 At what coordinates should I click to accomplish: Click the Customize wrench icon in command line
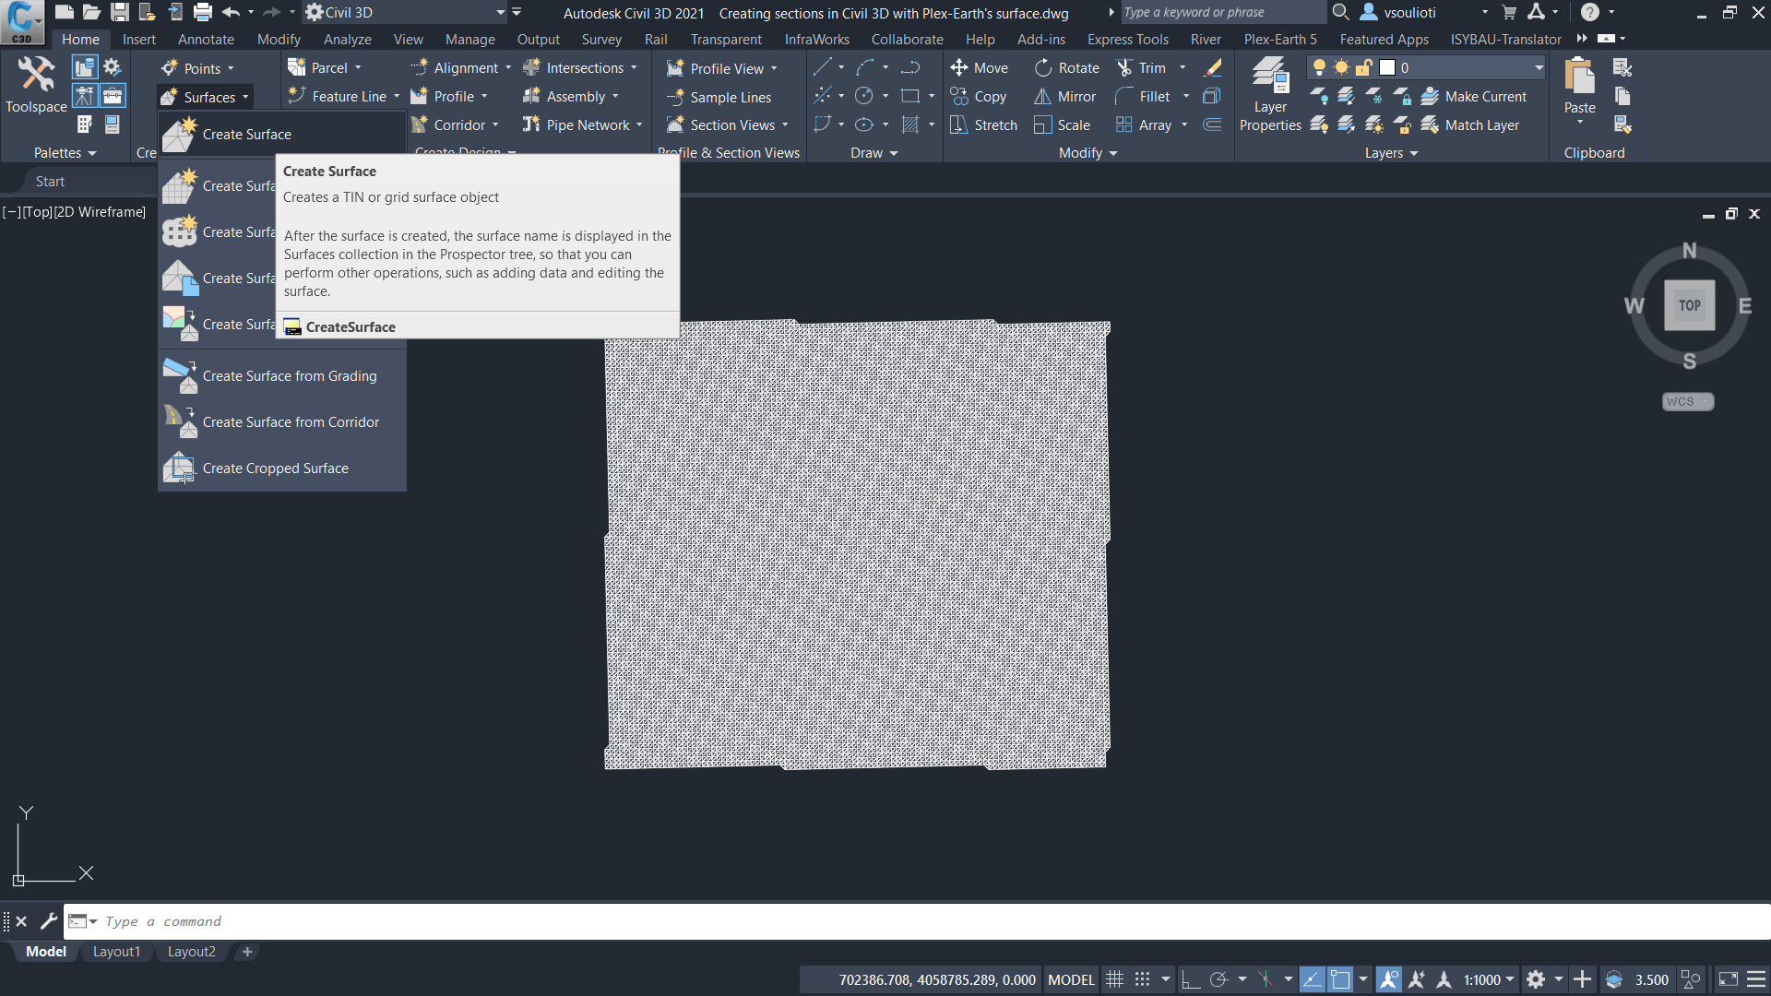pyautogui.click(x=49, y=921)
